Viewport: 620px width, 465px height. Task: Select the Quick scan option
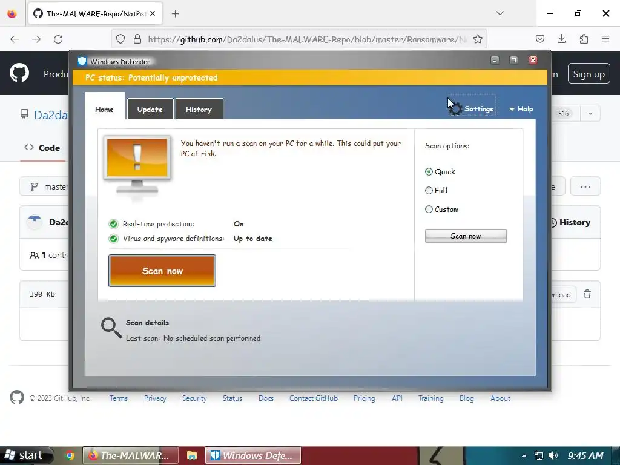click(440, 171)
